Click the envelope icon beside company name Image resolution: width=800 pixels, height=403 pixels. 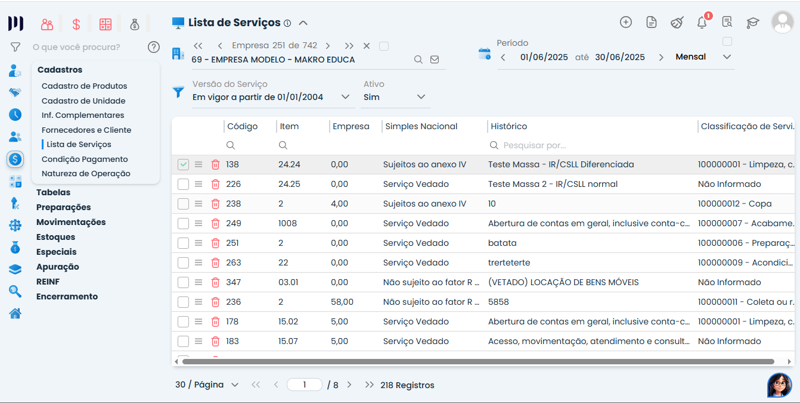pyautogui.click(x=435, y=60)
